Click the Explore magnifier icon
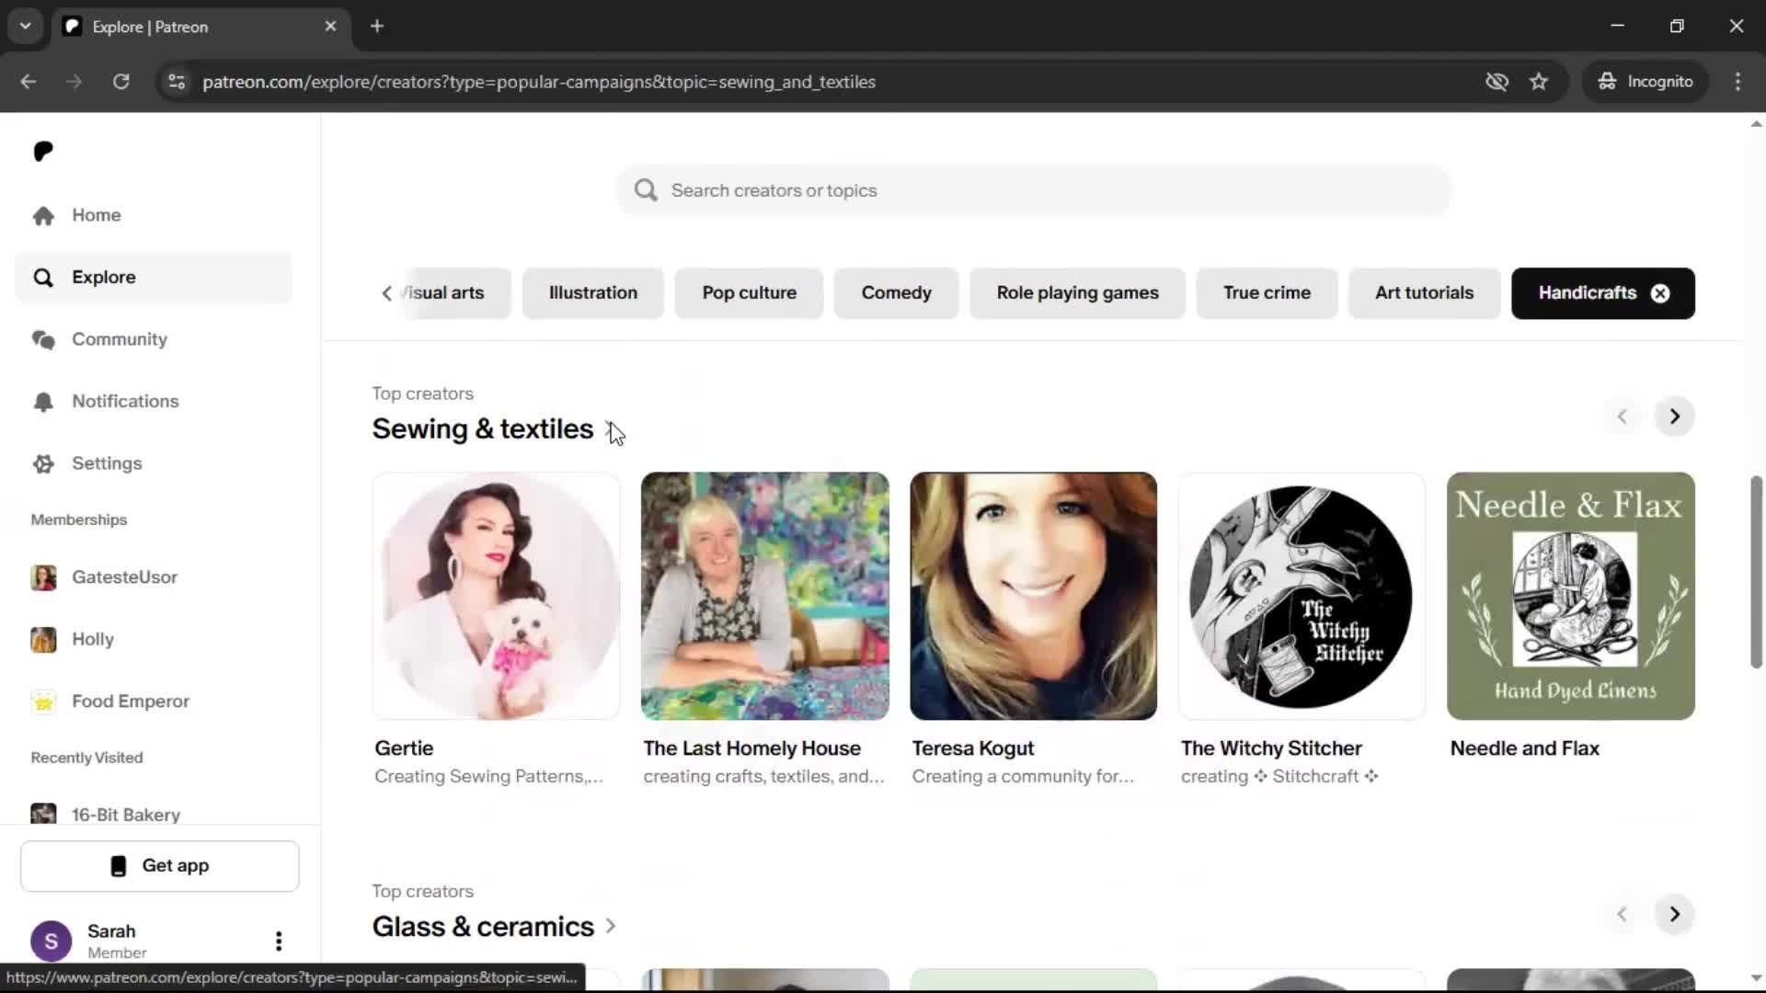1766x993 pixels. tap(43, 278)
